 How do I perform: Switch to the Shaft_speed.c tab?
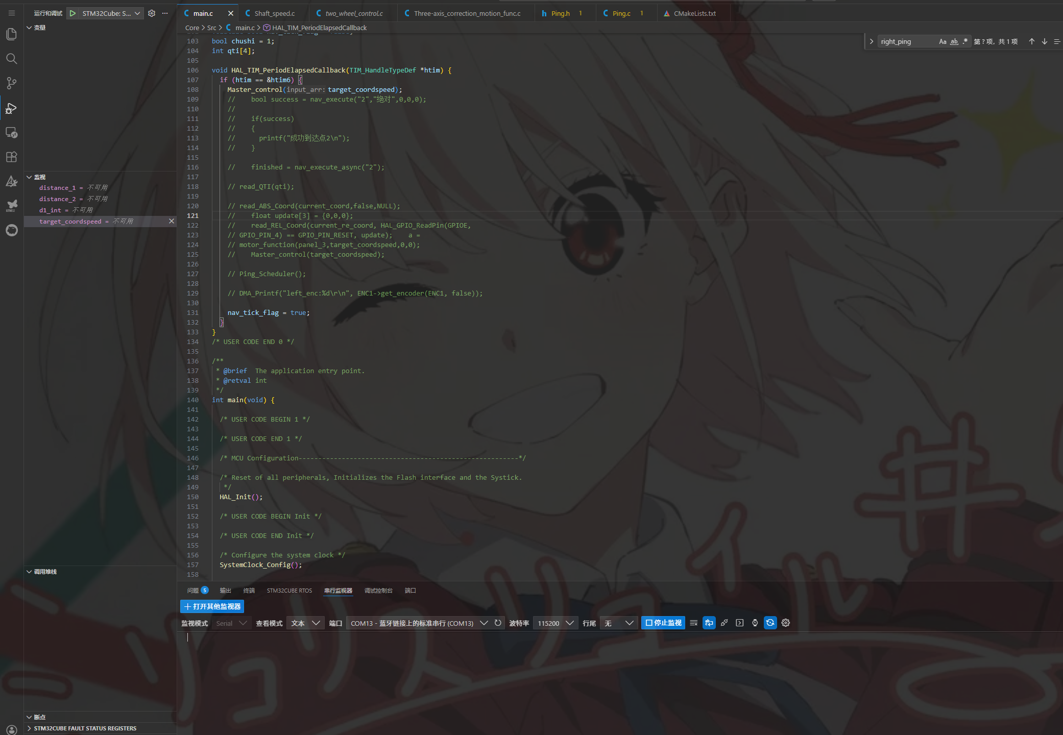[x=274, y=13]
